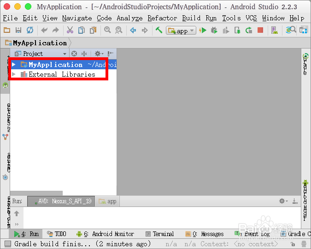
Task: Open the Help menu
Action: [x=297, y=18]
